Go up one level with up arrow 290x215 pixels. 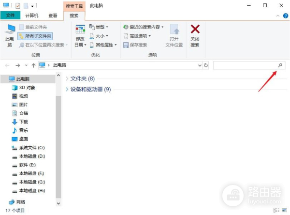coord(33,65)
